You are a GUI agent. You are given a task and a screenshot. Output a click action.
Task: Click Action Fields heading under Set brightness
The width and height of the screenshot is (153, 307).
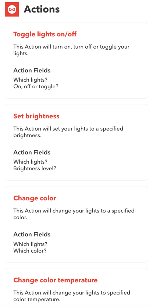point(32,152)
